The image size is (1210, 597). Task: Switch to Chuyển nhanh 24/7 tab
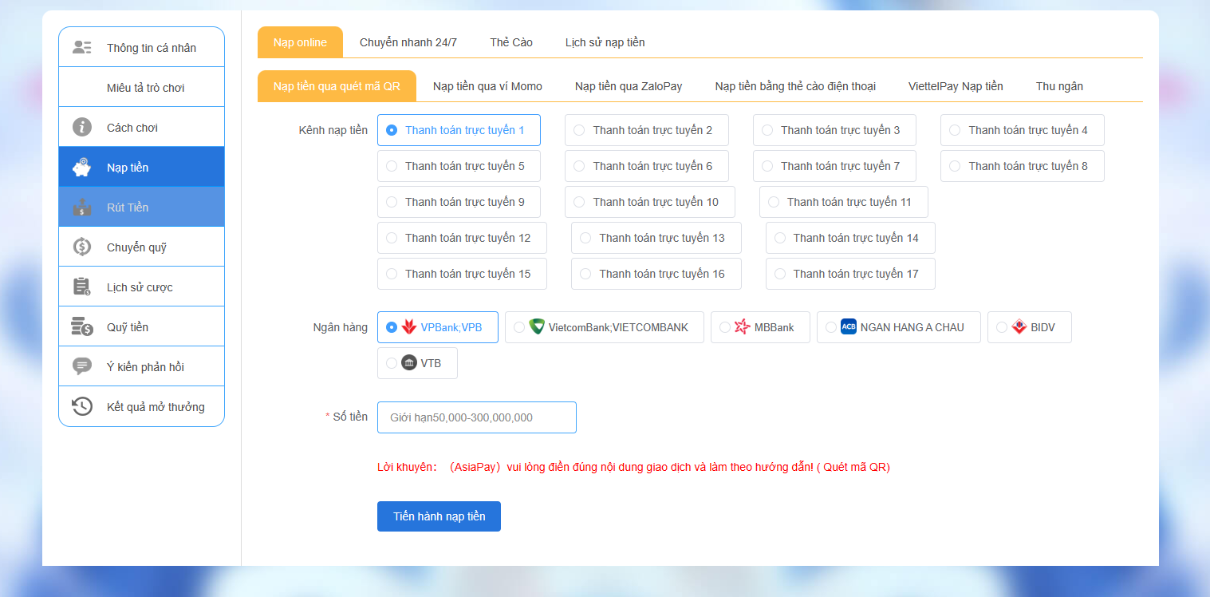tap(408, 42)
